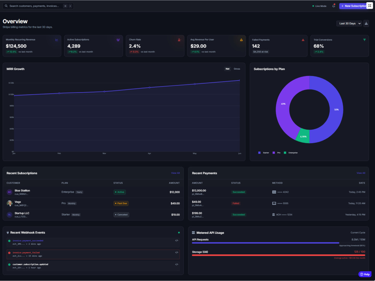
Task: Click the Churn Rate user-minus icon
Action: [179, 40]
